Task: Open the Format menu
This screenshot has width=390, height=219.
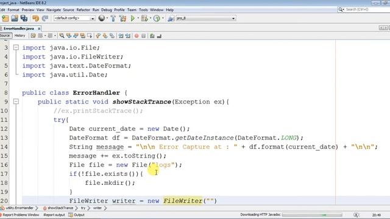Action: [13, 10]
